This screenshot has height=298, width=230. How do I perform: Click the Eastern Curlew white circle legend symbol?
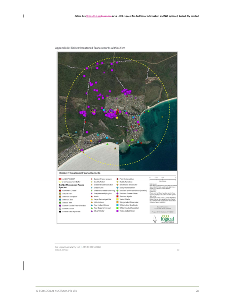(x=60, y=209)
